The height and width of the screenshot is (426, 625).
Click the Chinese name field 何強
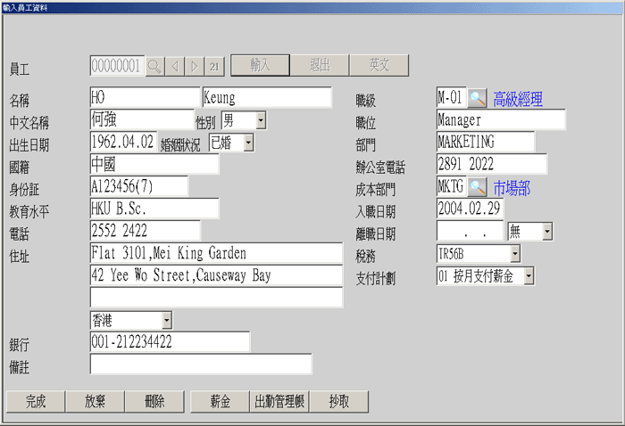click(142, 119)
